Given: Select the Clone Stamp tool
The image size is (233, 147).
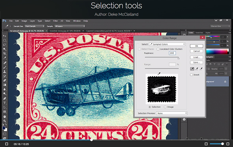Looking at the screenshot, I should 5,72.
